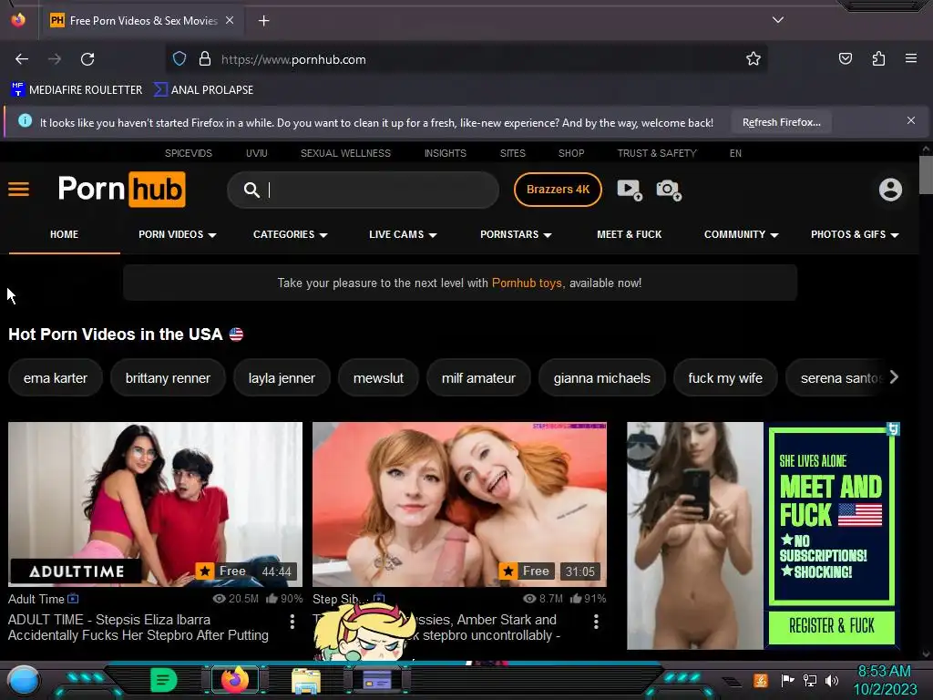Open a new tab with the plus icon
Screen dimensions: 933x700
tap(263, 21)
